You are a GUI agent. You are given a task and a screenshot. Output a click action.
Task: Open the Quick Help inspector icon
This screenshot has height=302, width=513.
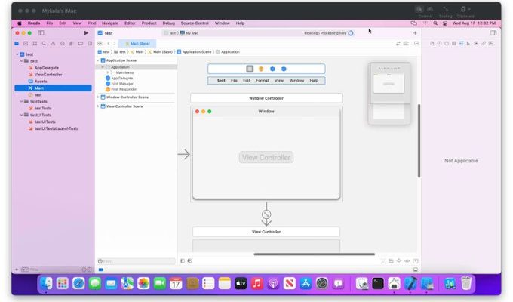[447, 44]
